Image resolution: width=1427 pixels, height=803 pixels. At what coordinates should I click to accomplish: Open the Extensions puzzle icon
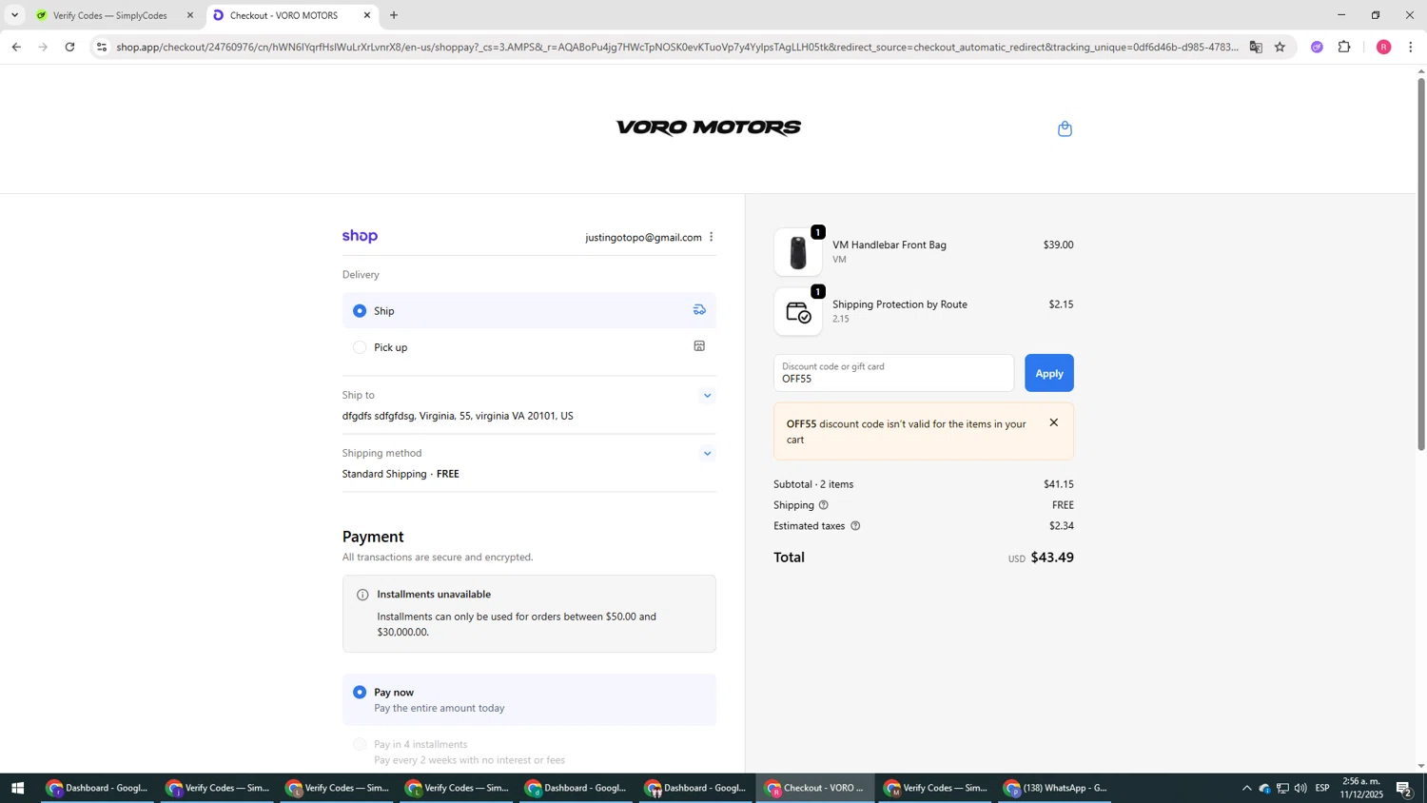coord(1344,47)
